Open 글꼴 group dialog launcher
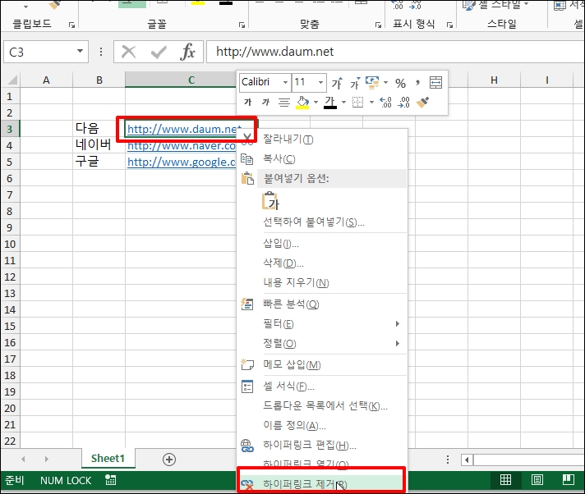The height and width of the screenshot is (494, 585). [242, 25]
